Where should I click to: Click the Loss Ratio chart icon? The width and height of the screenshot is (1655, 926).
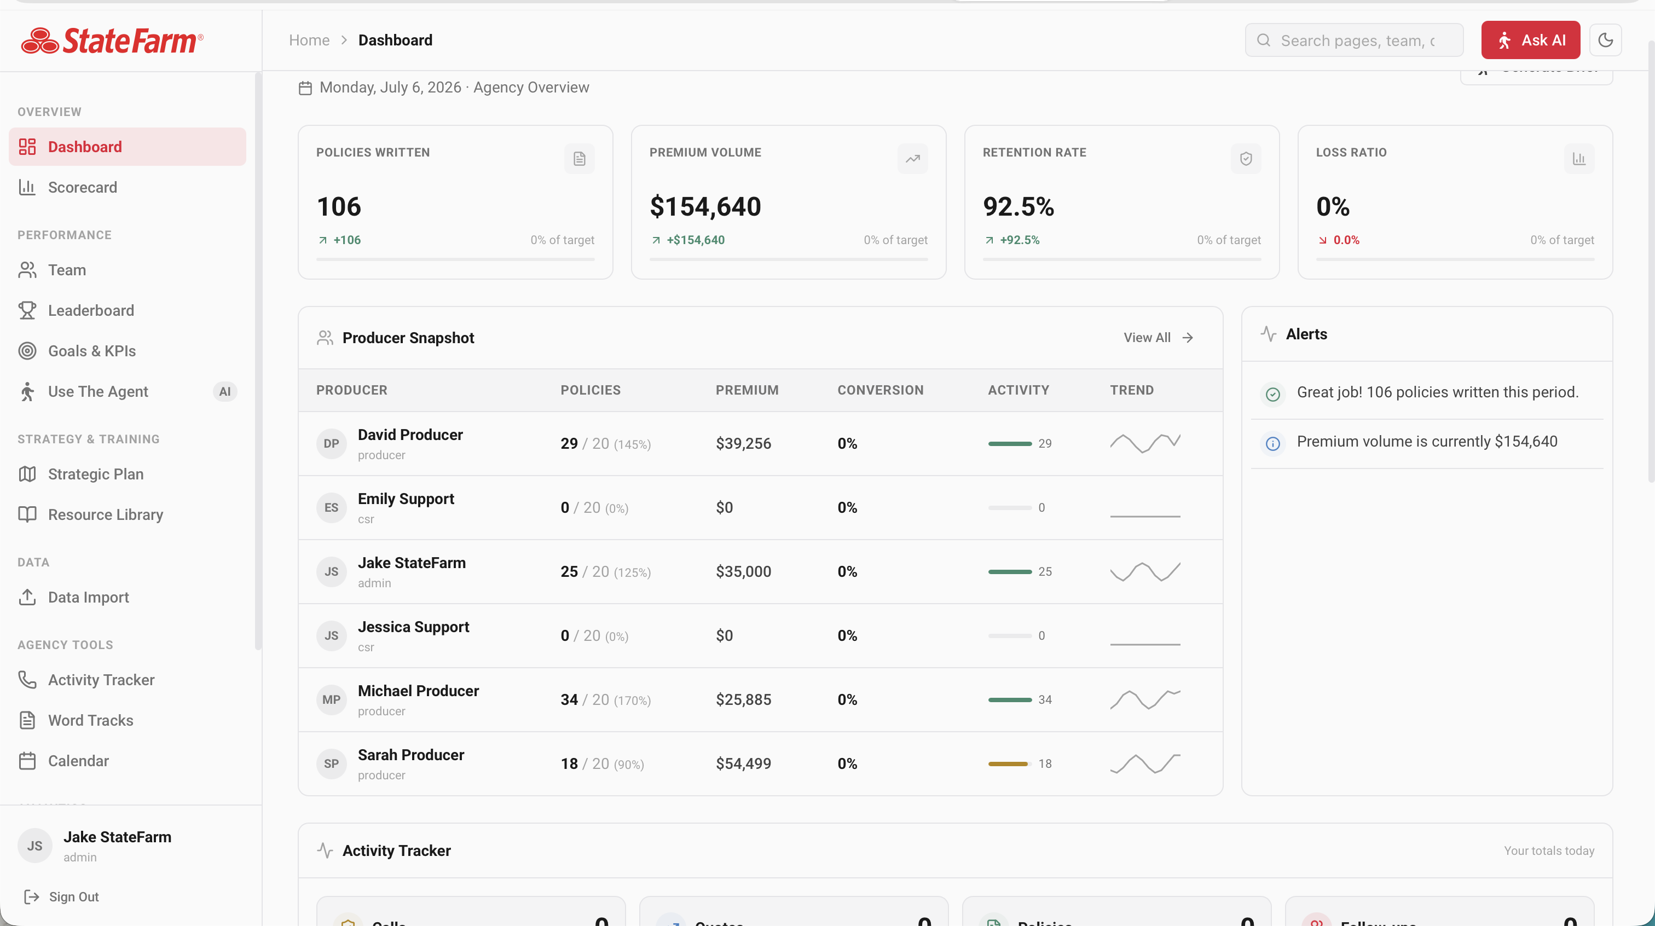coord(1579,158)
